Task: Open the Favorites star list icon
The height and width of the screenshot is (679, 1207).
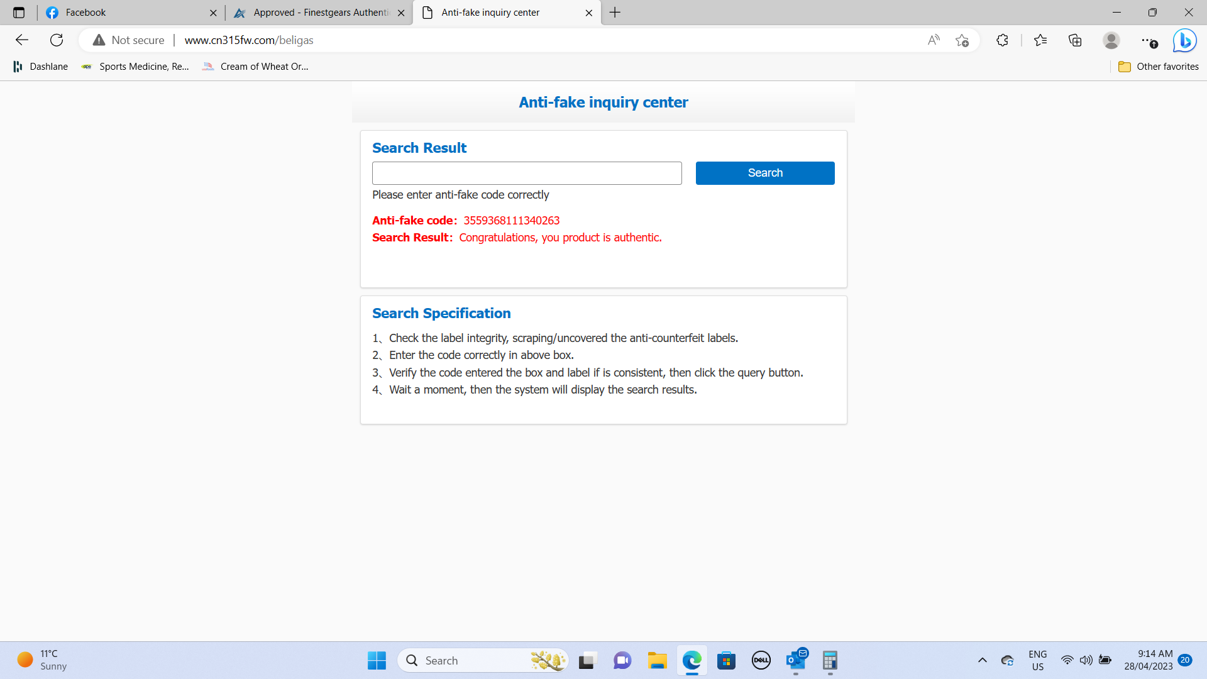Action: pyautogui.click(x=1040, y=40)
